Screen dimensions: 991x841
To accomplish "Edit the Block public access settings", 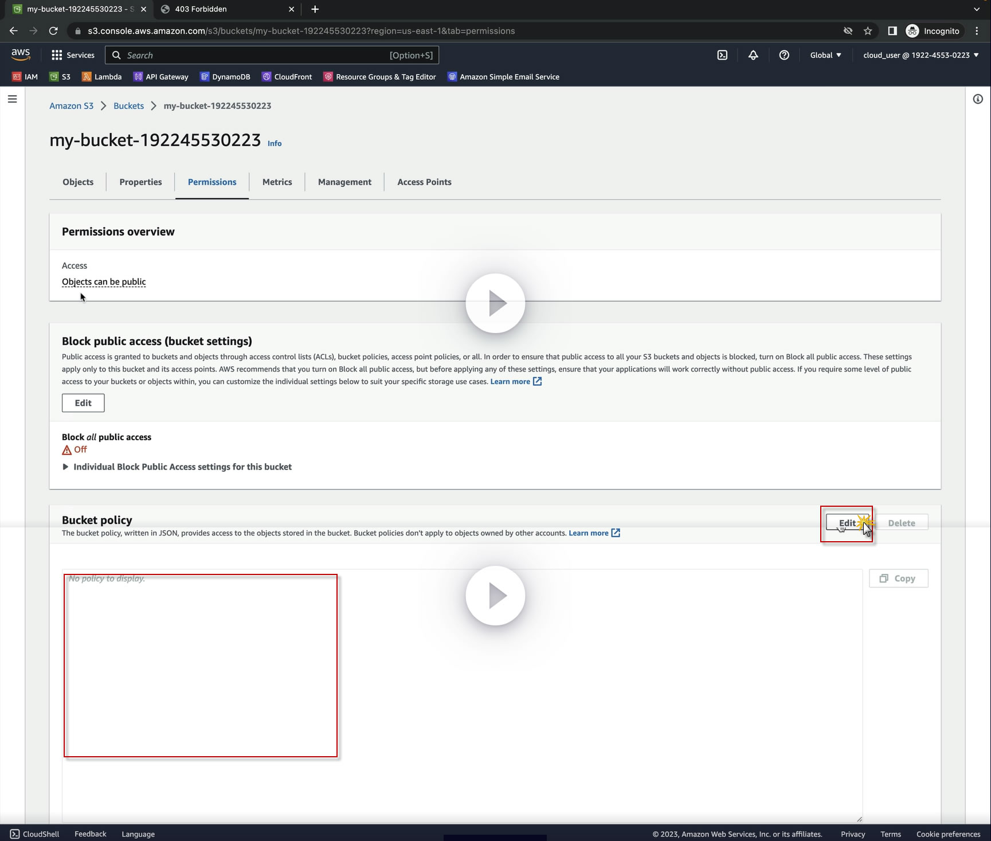I will click(83, 403).
